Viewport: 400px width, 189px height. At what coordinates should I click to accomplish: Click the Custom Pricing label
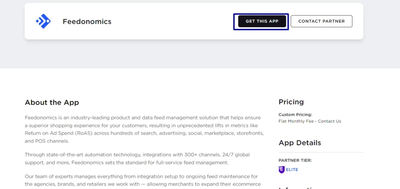click(x=295, y=115)
